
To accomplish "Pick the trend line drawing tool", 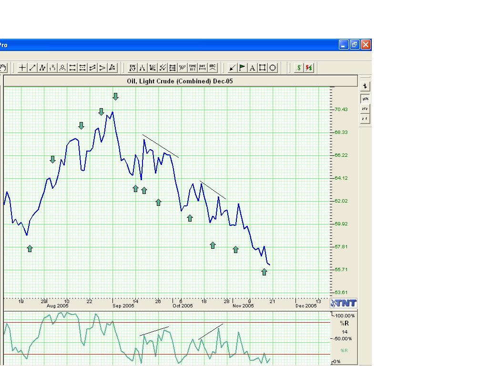I will tap(32, 68).
